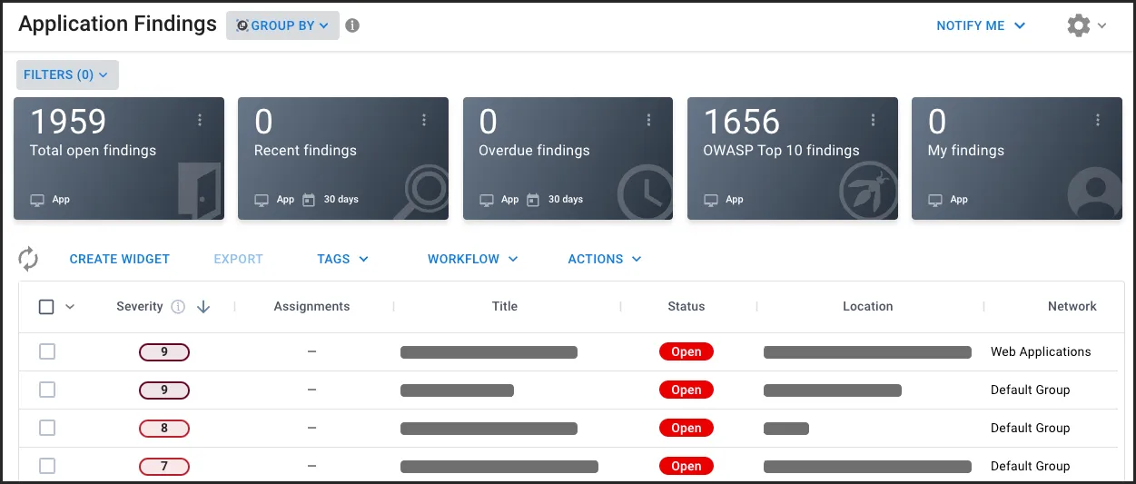Screen dimensions: 1136x484
Task: Open the Overdue findings widget options menu
Action: (648, 120)
